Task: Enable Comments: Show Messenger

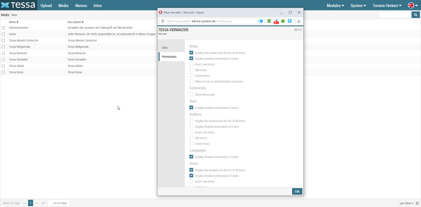Action: pos(192,94)
